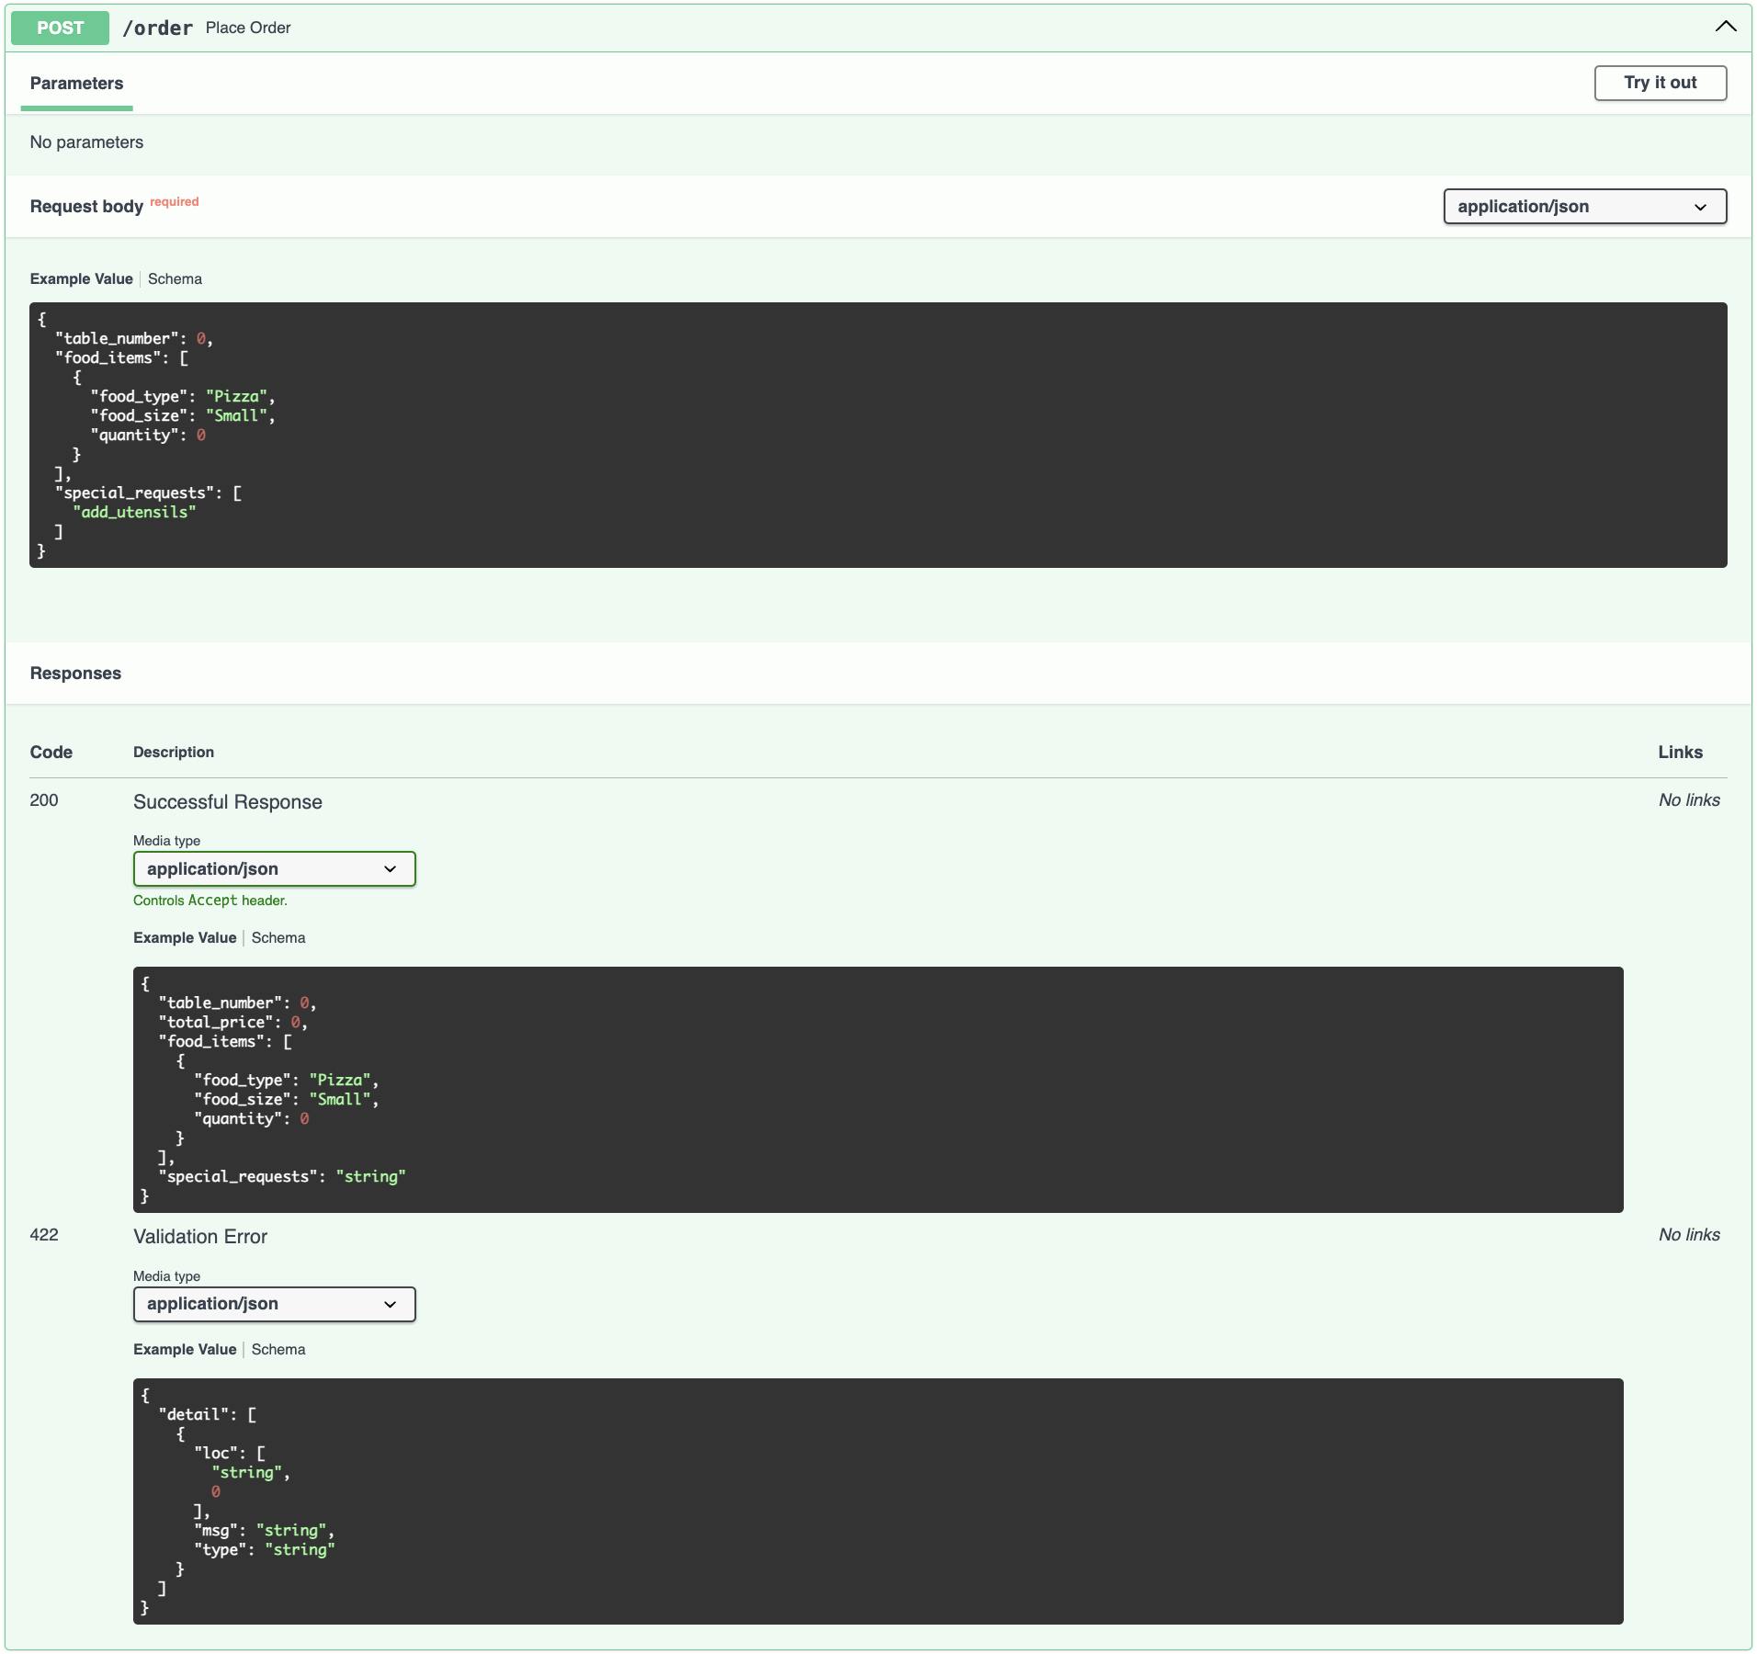Click the "msg": "string" line
This screenshot has width=1757, height=1654.
(265, 1531)
